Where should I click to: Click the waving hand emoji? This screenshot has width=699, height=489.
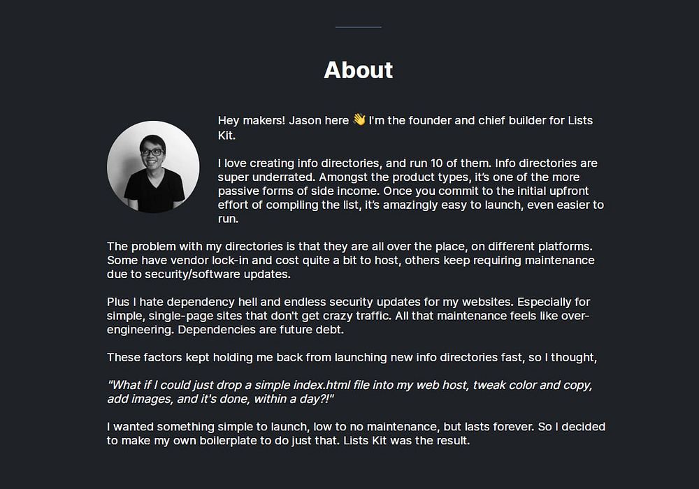(359, 119)
